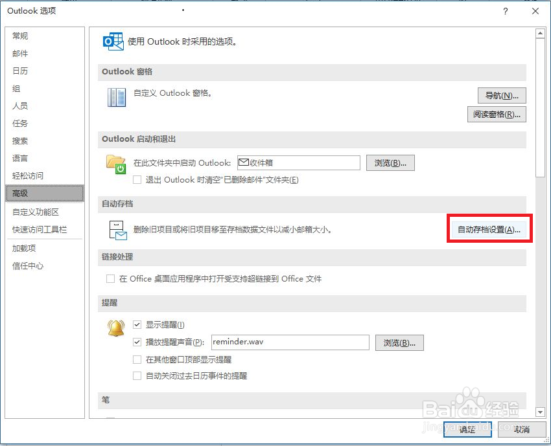Enable 自动关闭过去日历事件的提醒

coord(137,376)
